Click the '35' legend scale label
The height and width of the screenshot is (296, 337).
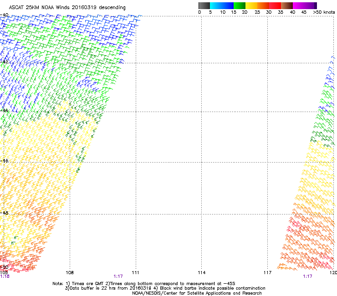pyautogui.click(x=281, y=12)
